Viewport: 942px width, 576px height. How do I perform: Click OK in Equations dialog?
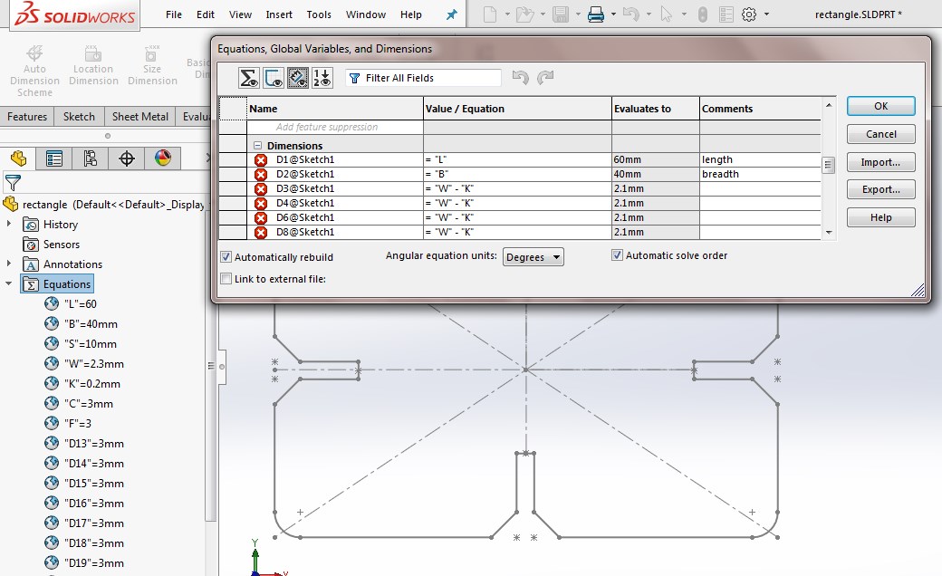click(x=880, y=106)
